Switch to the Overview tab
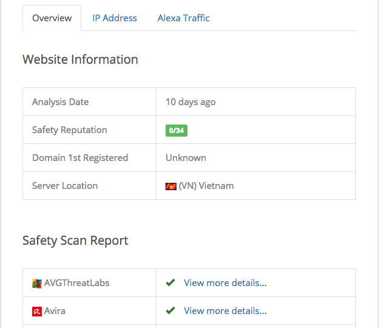Screen dimensions: 379x328 [x=52, y=18]
